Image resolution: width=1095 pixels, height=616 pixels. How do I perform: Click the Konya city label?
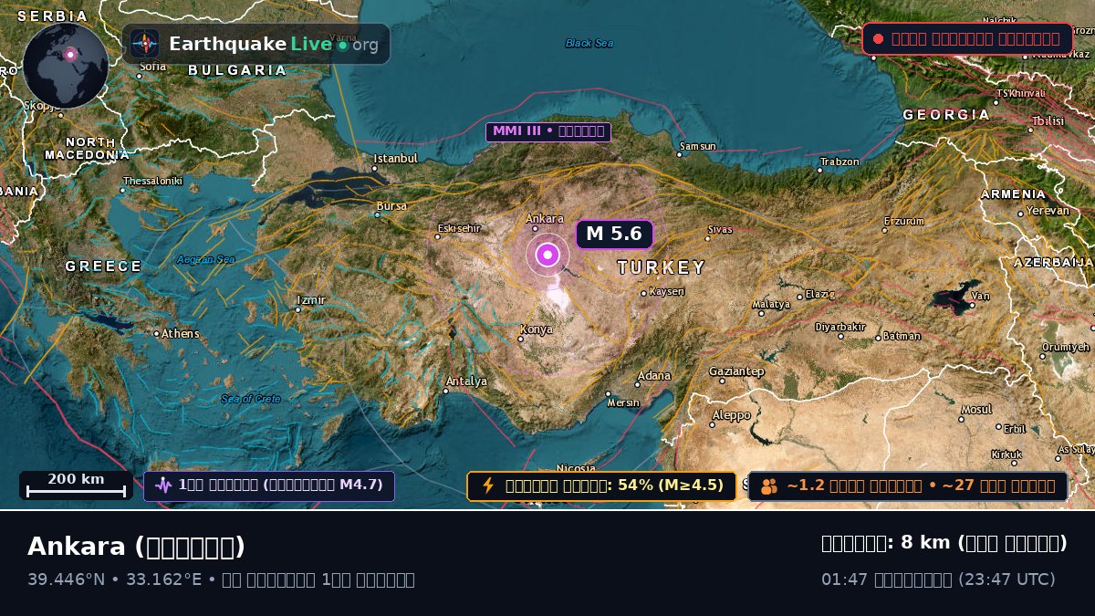pos(537,329)
